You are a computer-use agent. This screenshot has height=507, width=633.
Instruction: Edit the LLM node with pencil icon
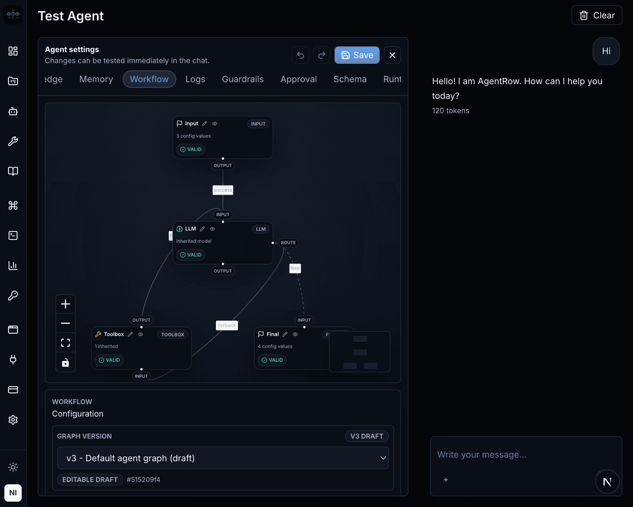pos(202,229)
